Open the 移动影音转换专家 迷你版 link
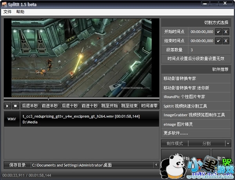 [x=196, y=88]
